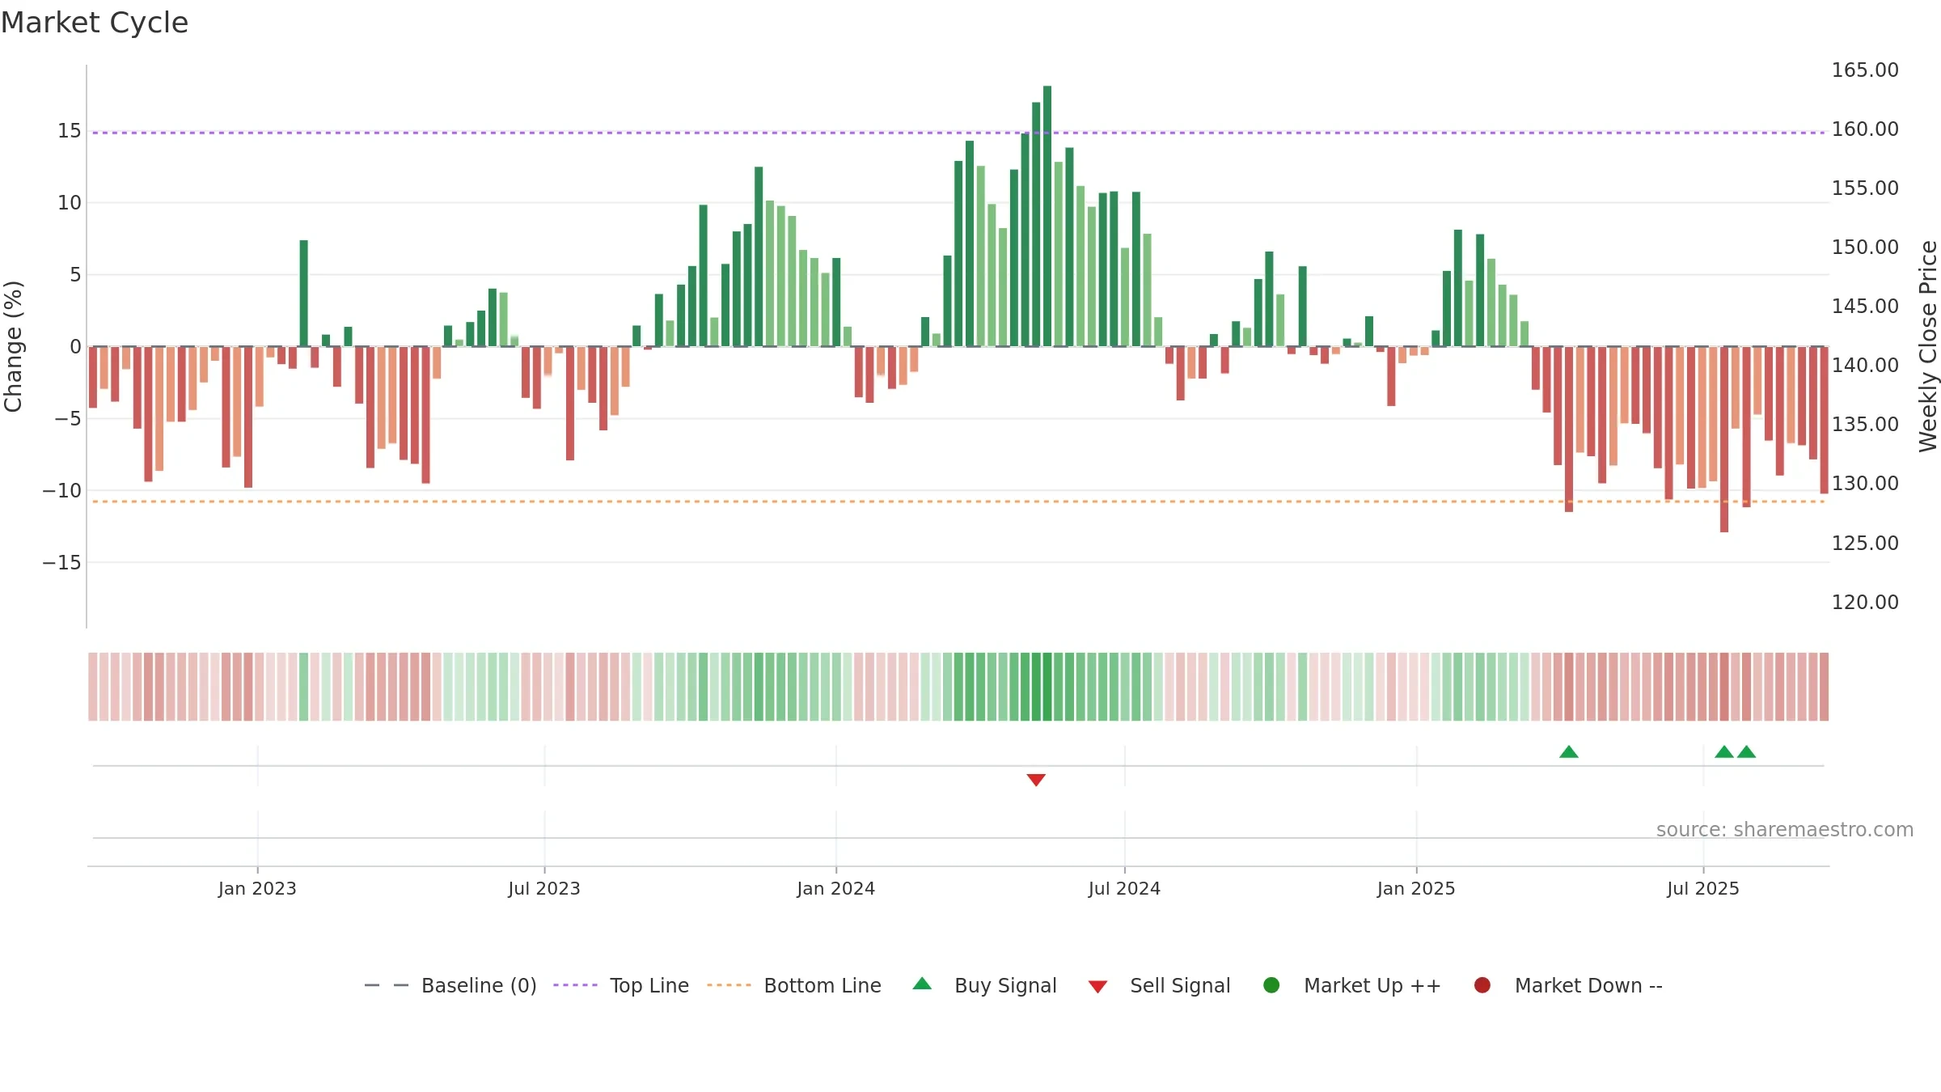Click the Jan 2025 x-axis label
This screenshot has width=1941, height=1092.
pos(1416,888)
